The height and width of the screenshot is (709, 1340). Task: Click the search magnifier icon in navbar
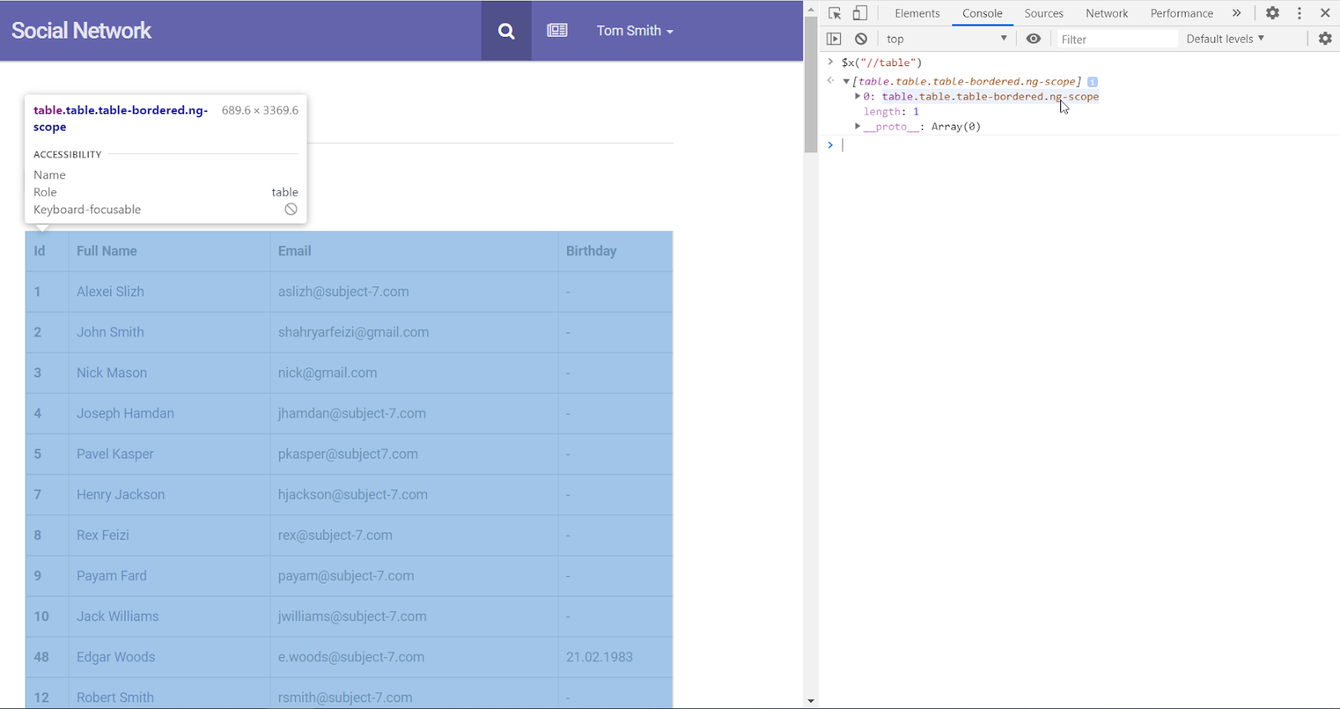[506, 31]
